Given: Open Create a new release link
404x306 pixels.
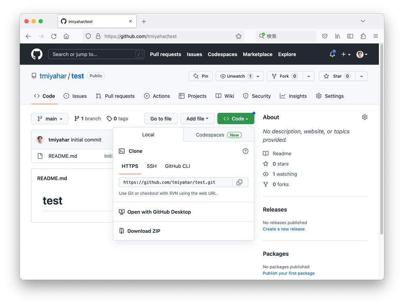Looking at the screenshot, I should pos(284,229).
